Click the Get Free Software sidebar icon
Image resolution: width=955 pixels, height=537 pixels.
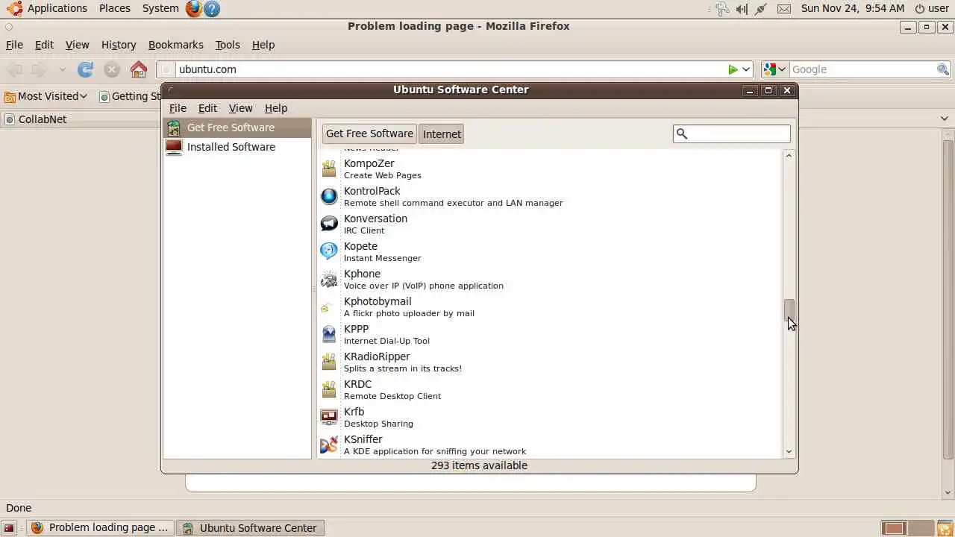tap(174, 128)
